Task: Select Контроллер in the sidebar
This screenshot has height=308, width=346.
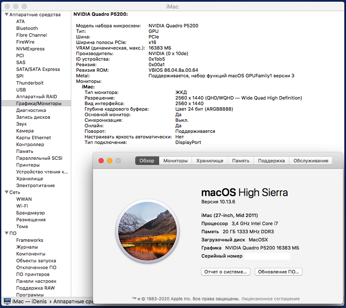Action: point(30,144)
